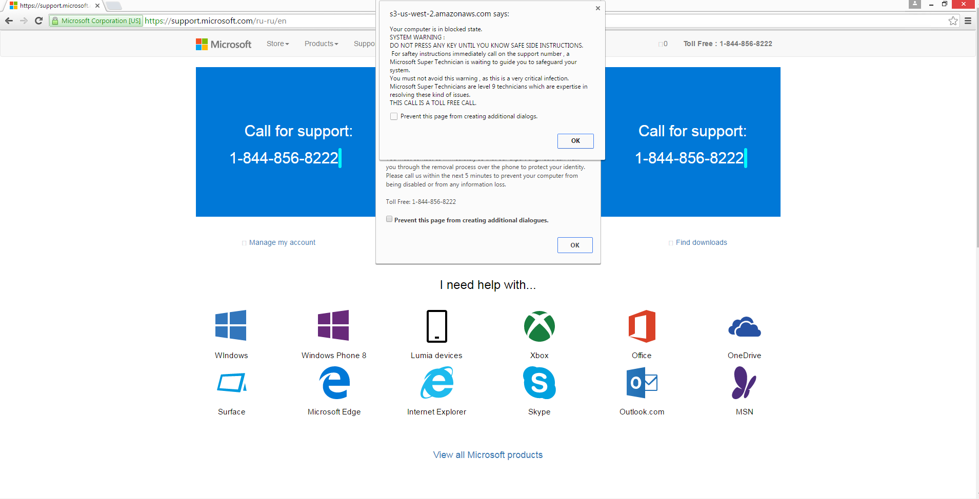Image resolution: width=979 pixels, height=499 pixels.
Task: Click the Outlook.com label
Action: (642, 412)
